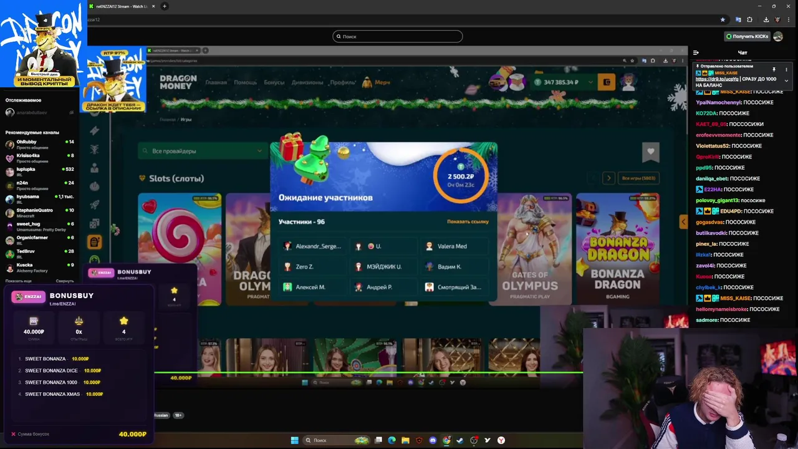Viewport: 798px width, 449px height.
Task: Click the Dragon Money logo
Action: coord(178,82)
